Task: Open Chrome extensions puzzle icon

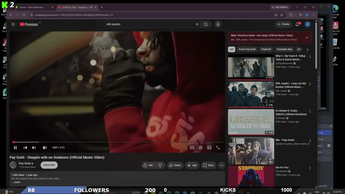Action: click(x=291, y=15)
